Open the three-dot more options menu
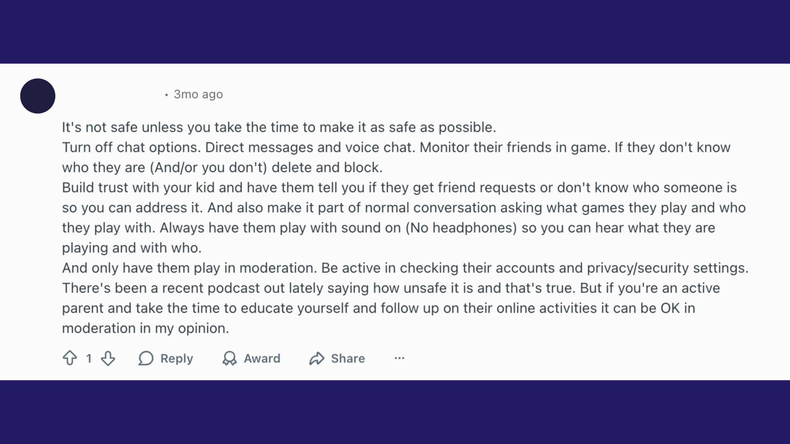Screen dimensions: 790x444 click(399, 358)
